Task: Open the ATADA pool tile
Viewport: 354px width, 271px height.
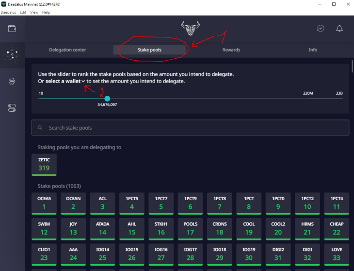Action: click(x=102, y=229)
